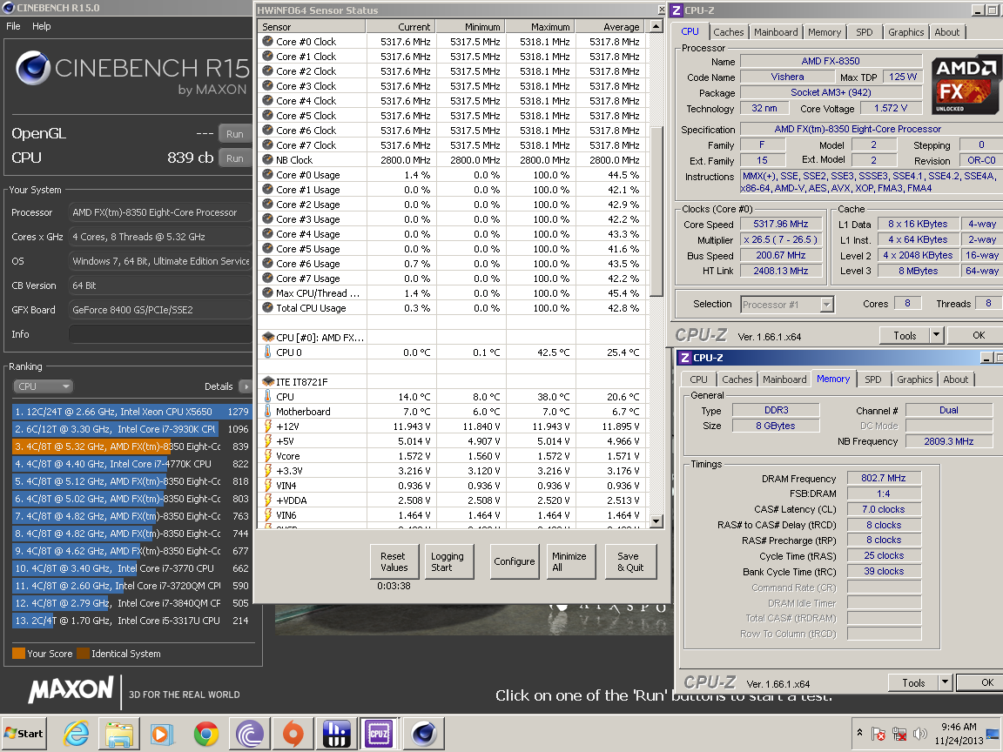Show hidden system tray icons
The height and width of the screenshot is (752, 1003).
(x=859, y=732)
